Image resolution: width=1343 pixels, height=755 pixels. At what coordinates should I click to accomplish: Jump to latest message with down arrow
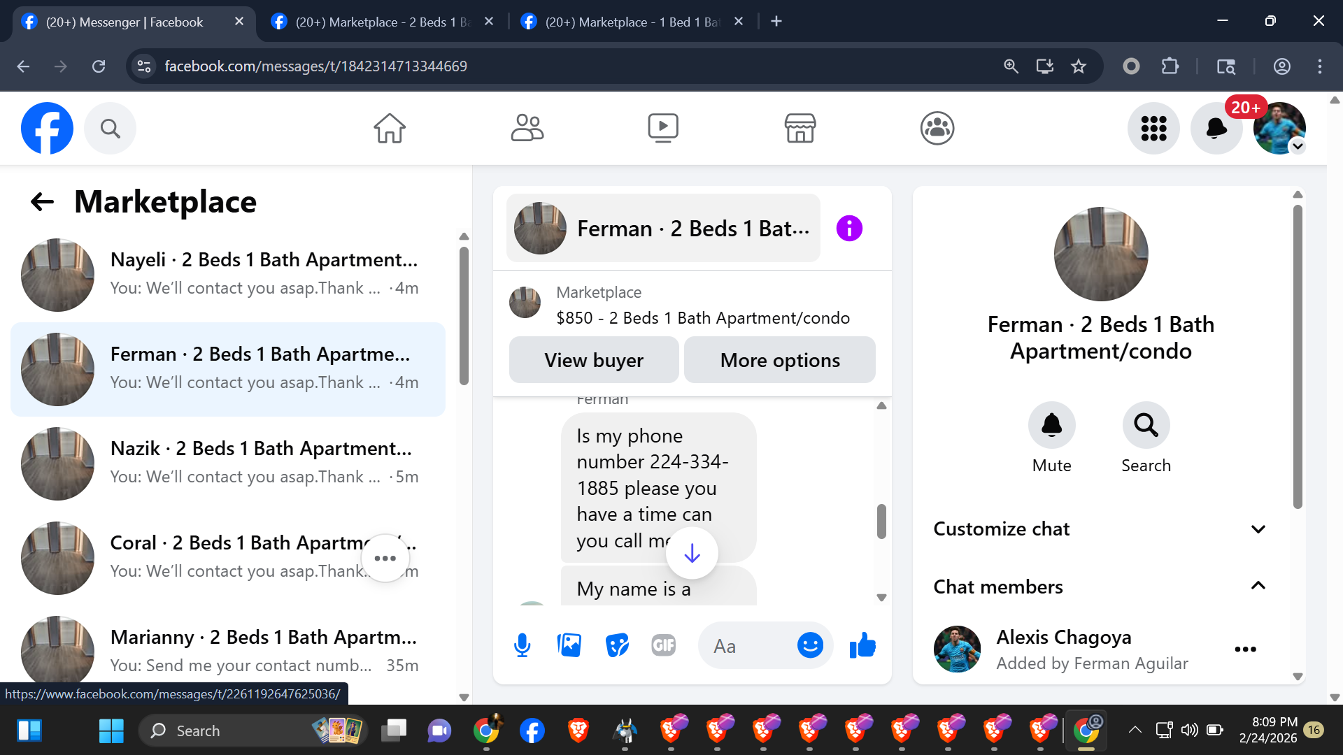click(x=692, y=554)
